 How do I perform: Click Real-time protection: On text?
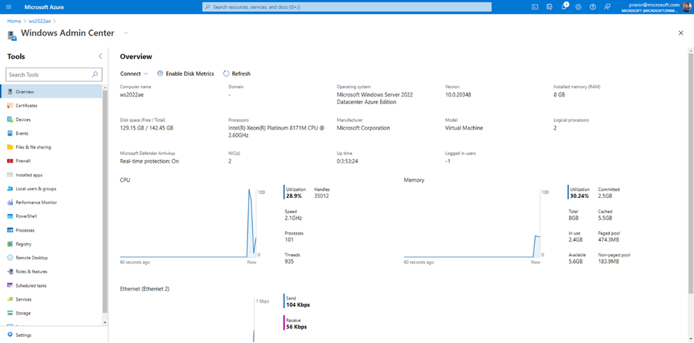click(149, 161)
